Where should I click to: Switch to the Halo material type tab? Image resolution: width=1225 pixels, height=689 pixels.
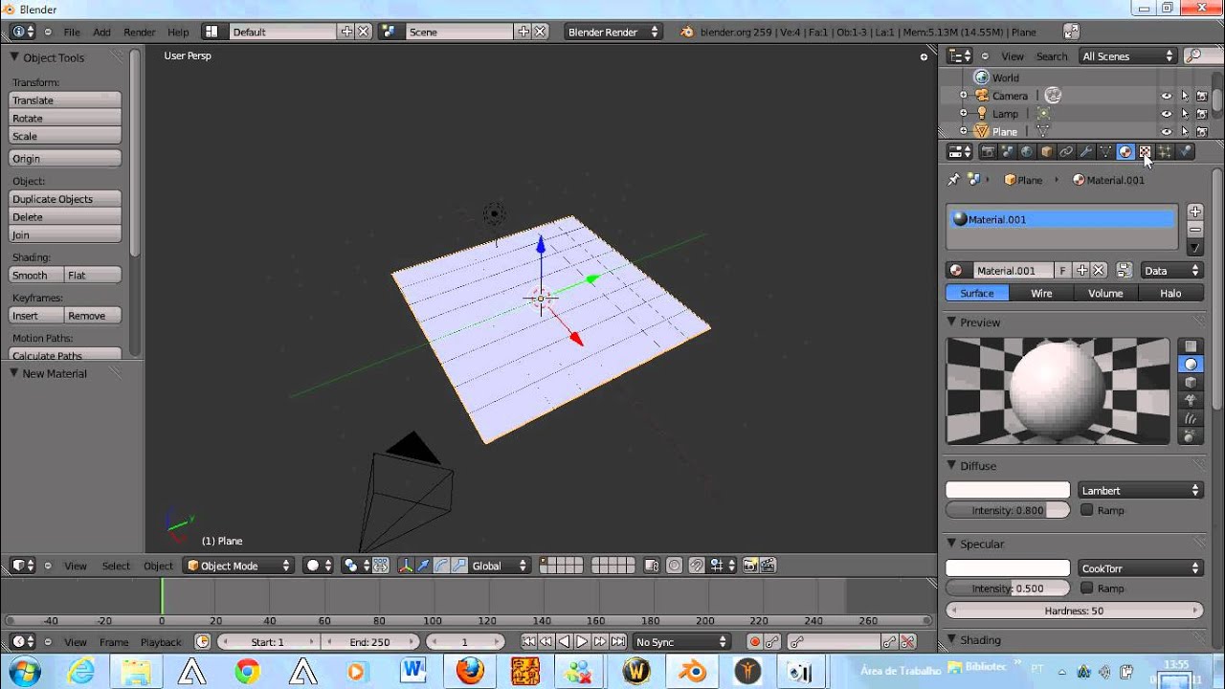tap(1170, 294)
